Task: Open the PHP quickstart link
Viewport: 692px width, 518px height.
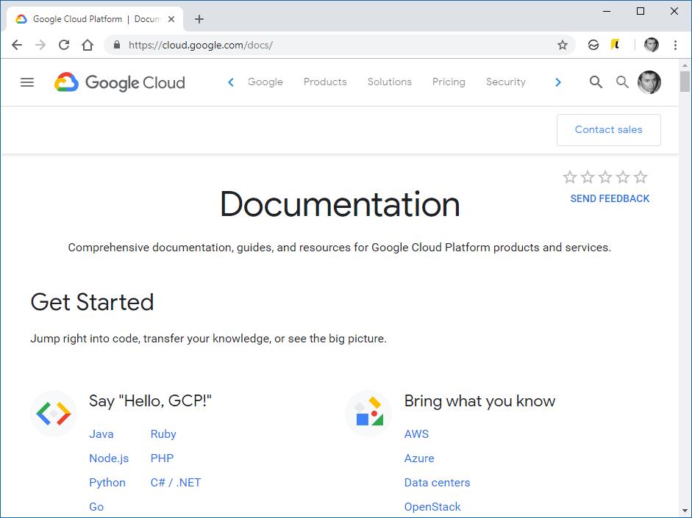Action: tap(162, 458)
